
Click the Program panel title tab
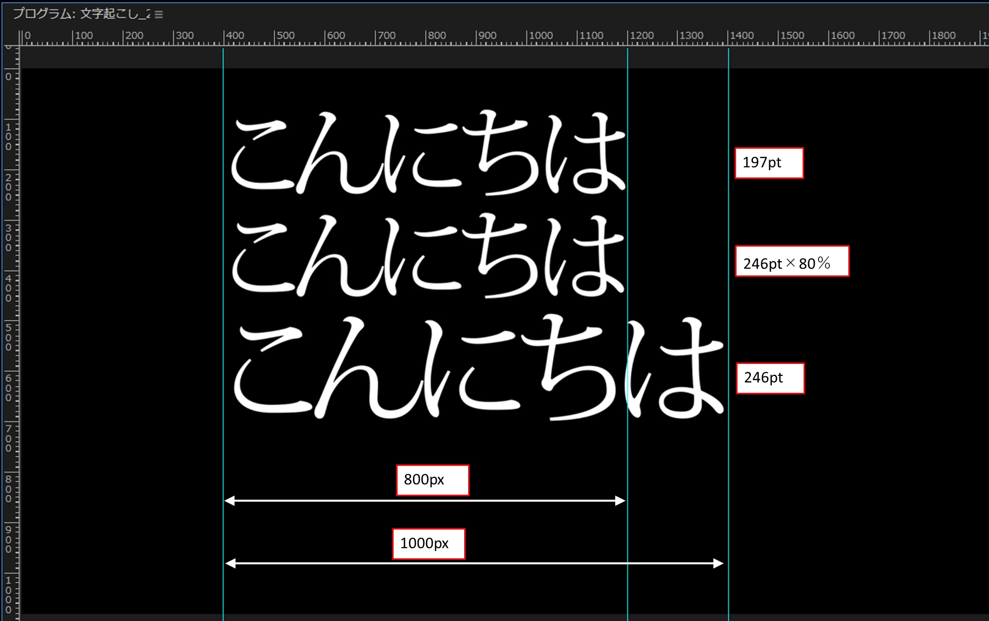coord(81,14)
